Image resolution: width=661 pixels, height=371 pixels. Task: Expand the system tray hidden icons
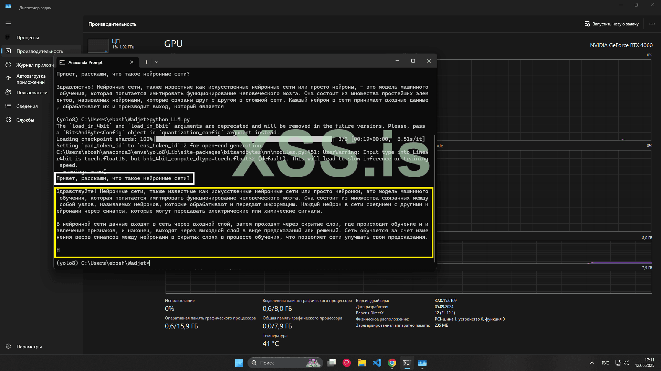point(592,363)
